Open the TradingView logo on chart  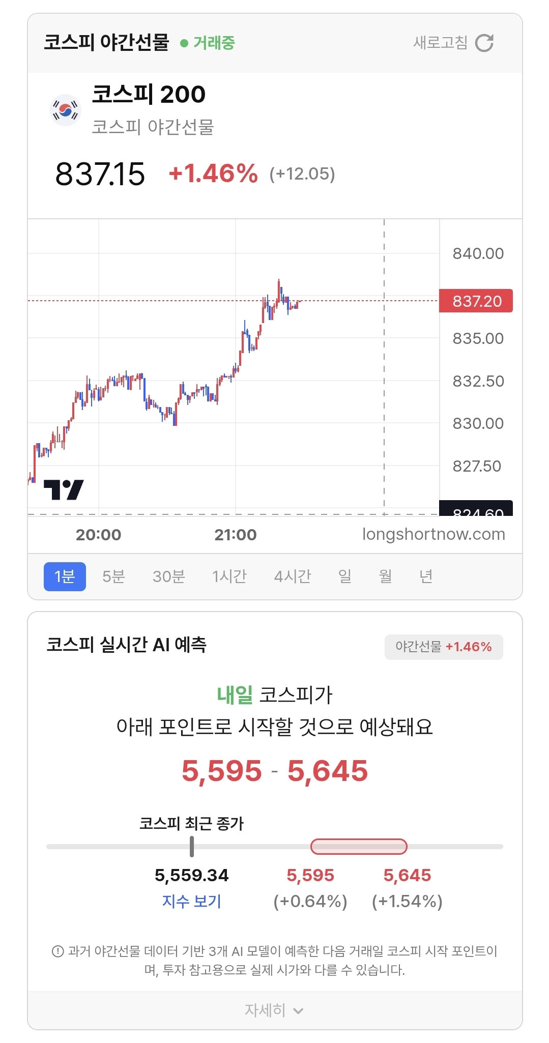pyautogui.click(x=64, y=490)
